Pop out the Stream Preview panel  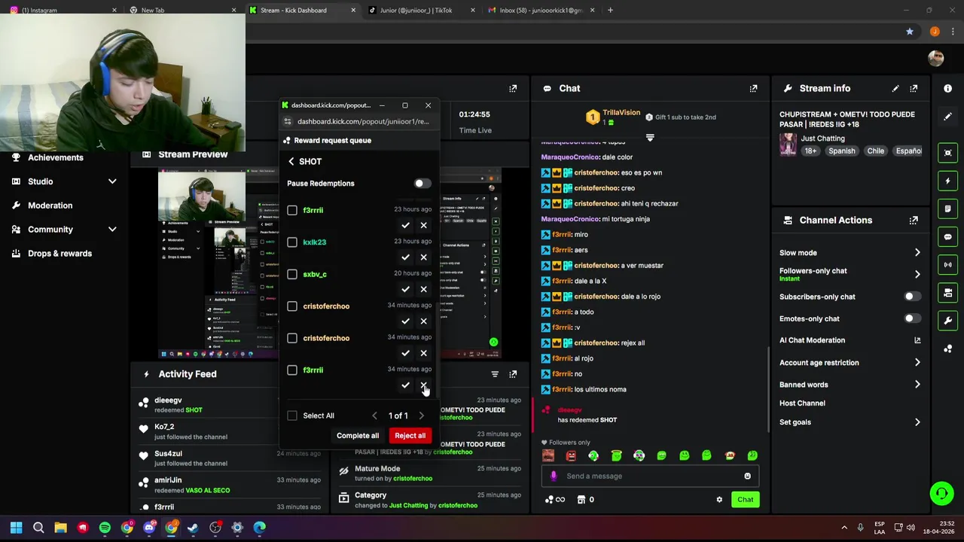click(513, 89)
